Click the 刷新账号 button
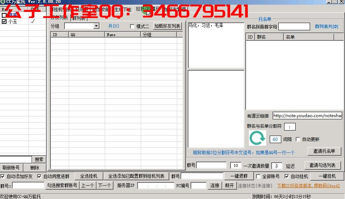Image resolution: width=345 pixels, height=199 pixels. click(x=11, y=168)
